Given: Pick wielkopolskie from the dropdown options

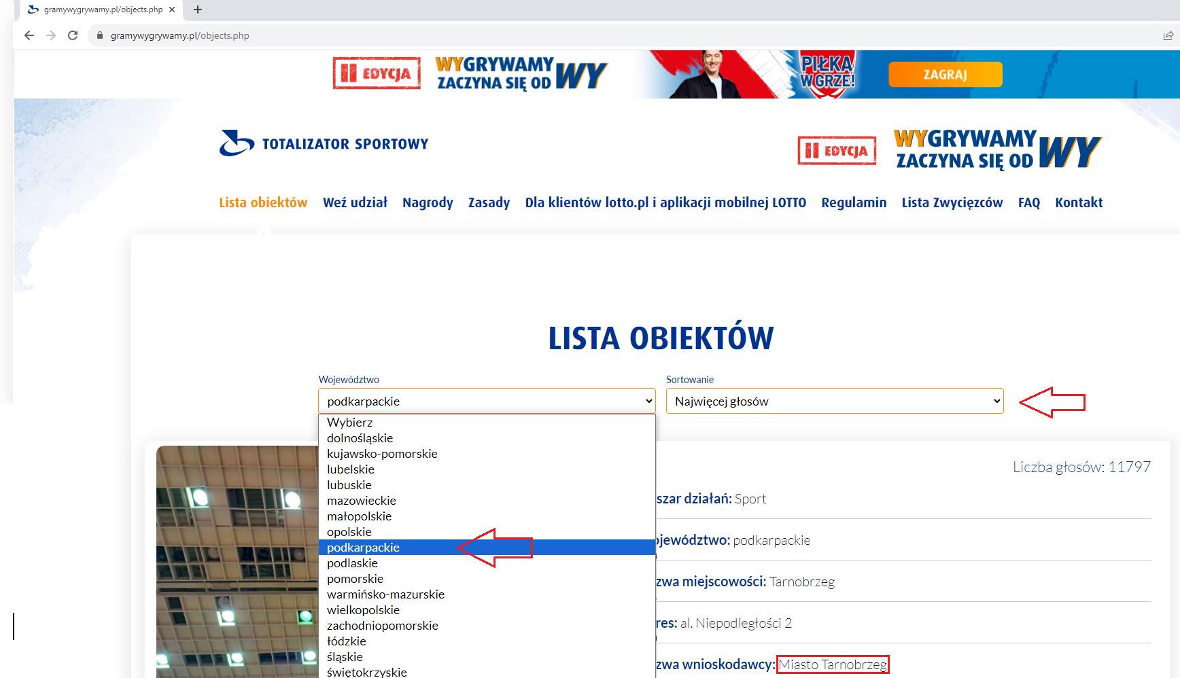Looking at the screenshot, I should coord(363,610).
